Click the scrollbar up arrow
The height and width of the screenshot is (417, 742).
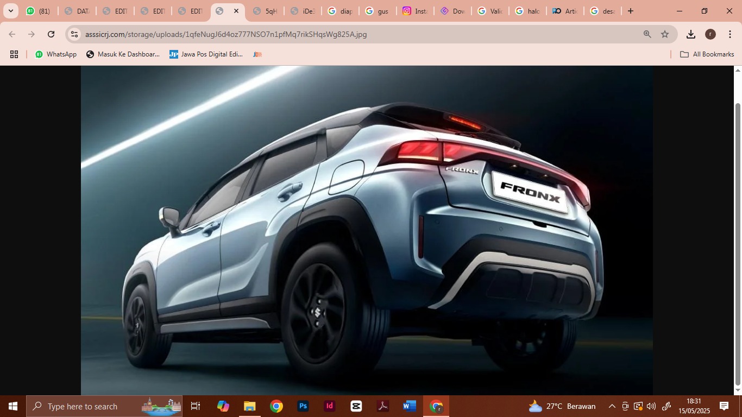(738, 69)
